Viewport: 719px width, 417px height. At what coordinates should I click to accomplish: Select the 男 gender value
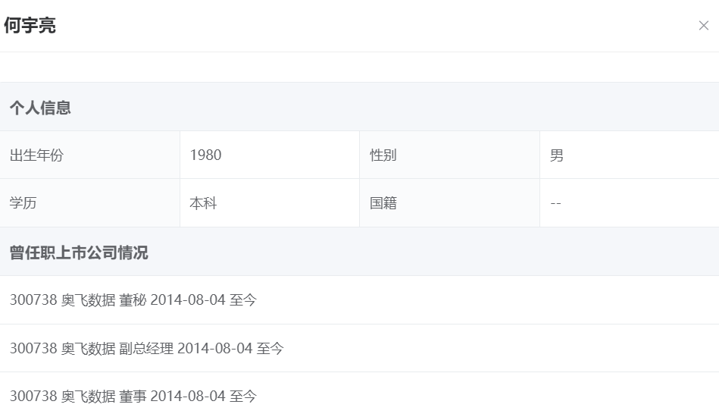[x=557, y=155]
